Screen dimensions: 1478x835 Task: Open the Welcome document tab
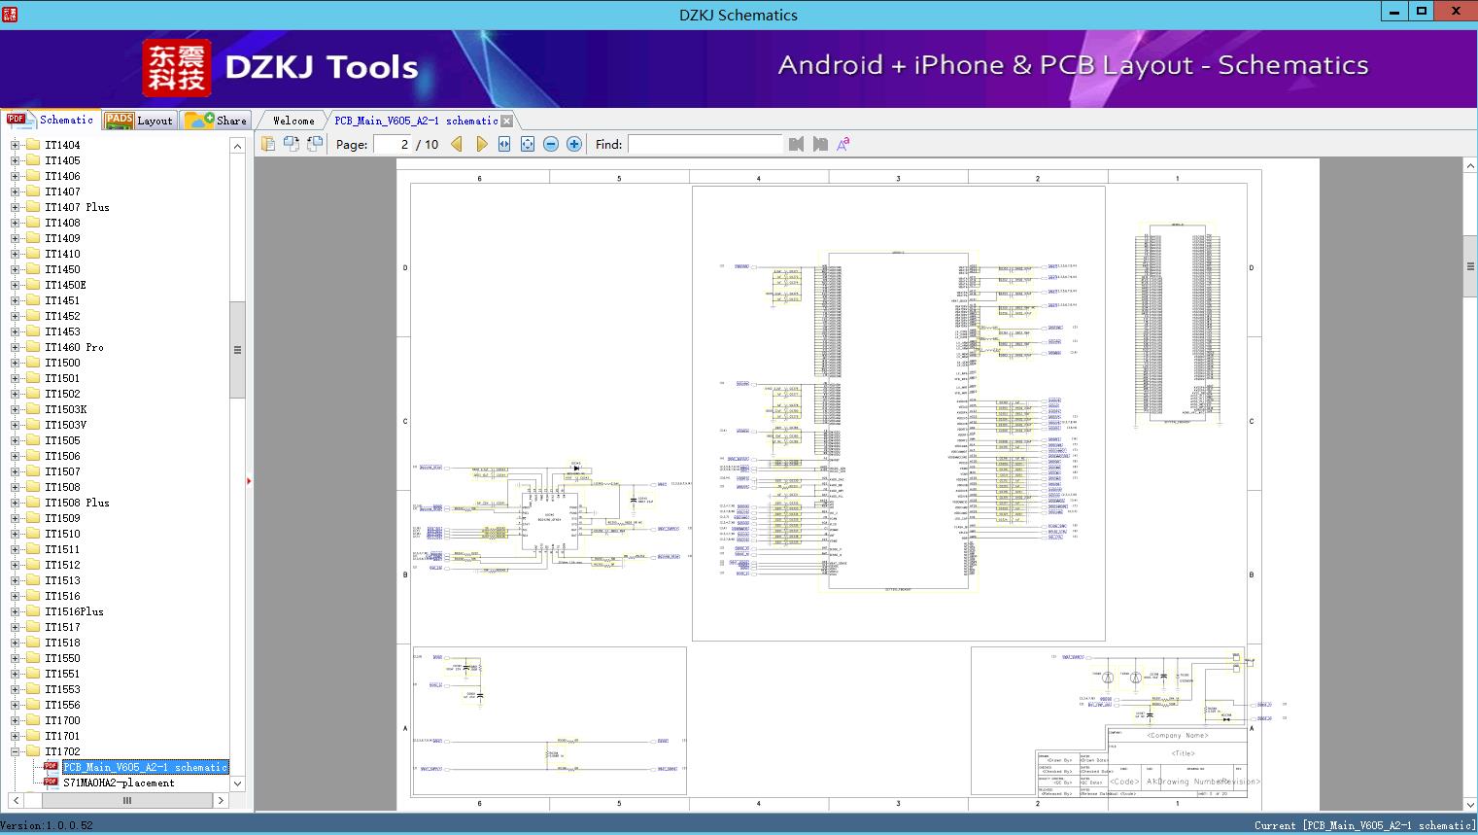pyautogui.click(x=293, y=121)
